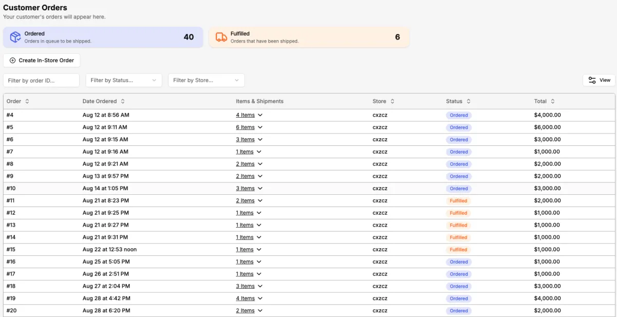This screenshot has height=317, width=617.
Task: Expand items chevron for order #11
Action: point(260,201)
